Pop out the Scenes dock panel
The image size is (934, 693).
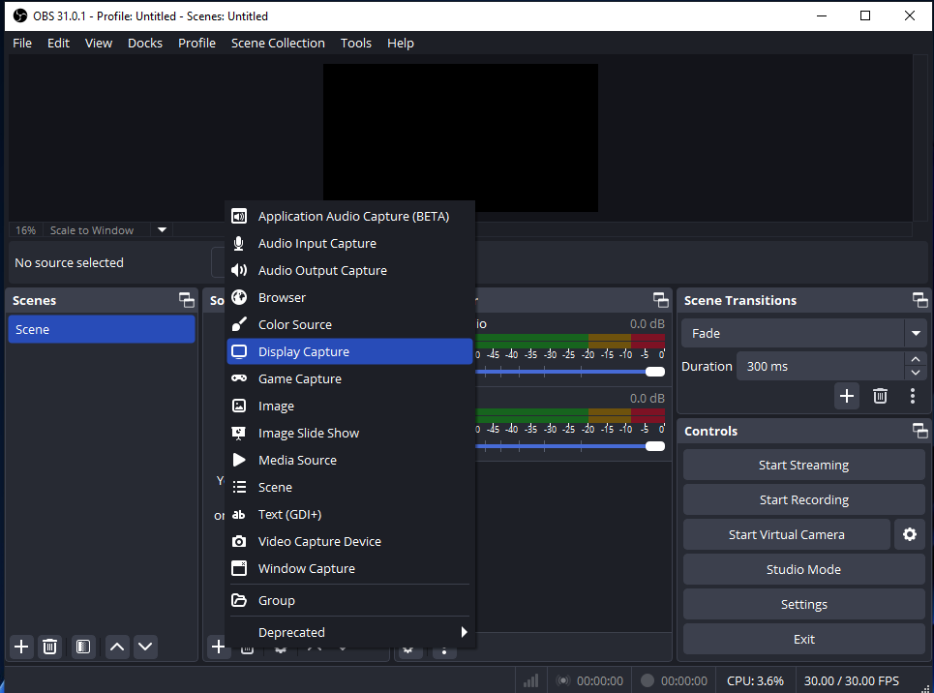[186, 300]
